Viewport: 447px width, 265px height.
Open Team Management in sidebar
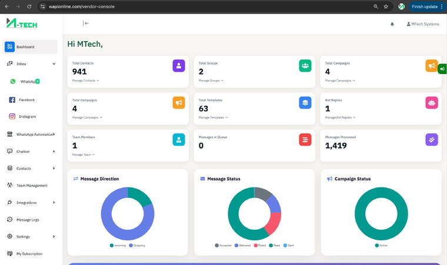pyautogui.click(x=32, y=186)
